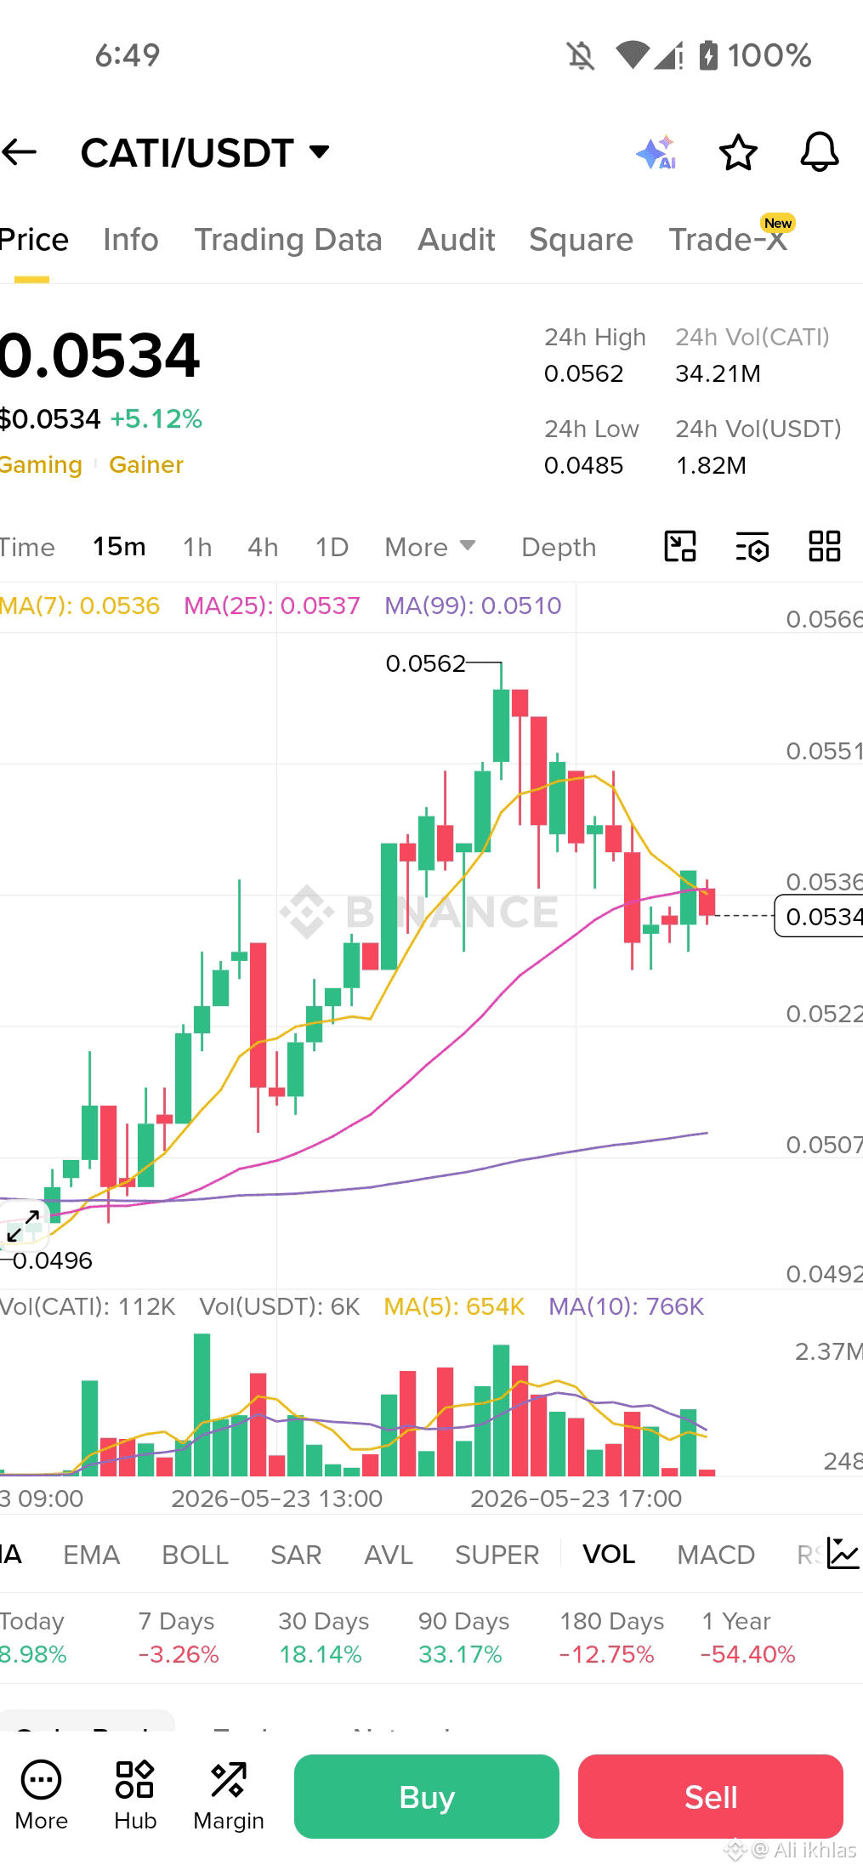Select the 1D interval
863x1871 pixels.
pos(332,547)
